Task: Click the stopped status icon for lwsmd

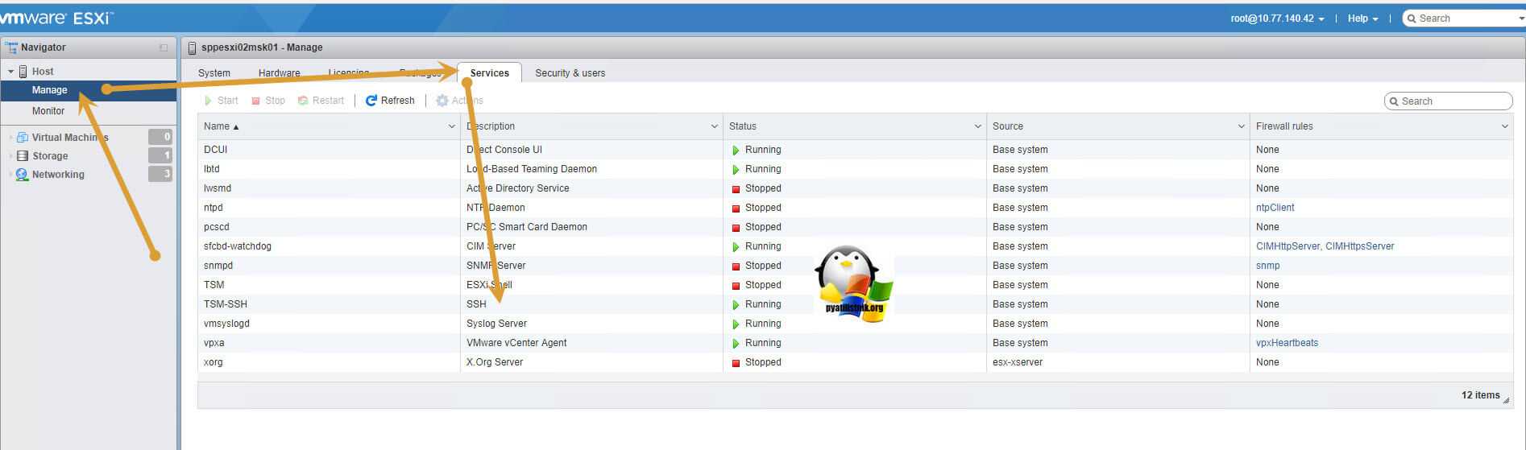Action: [736, 189]
